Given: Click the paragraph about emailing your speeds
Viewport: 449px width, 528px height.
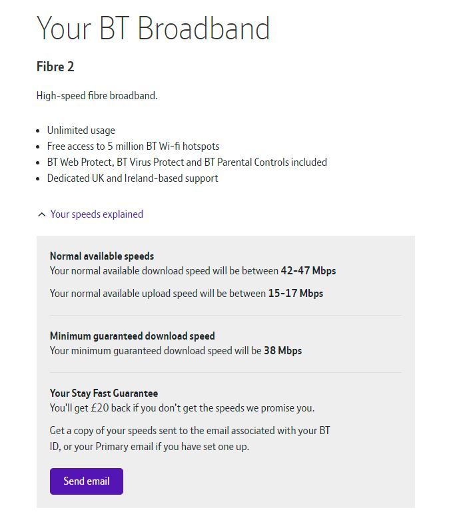Looking at the screenshot, I should (189, 439).
